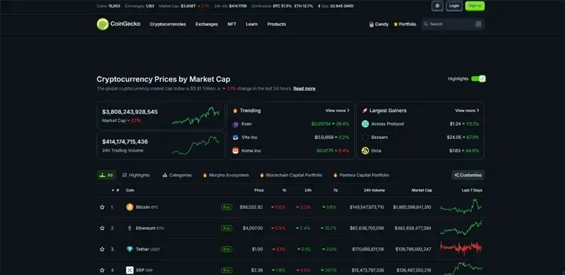Click the Tether coin logo

coord(130,249)
